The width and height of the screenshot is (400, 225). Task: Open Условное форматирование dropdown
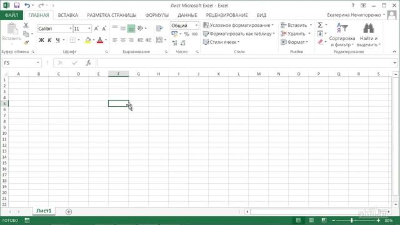click(x=238, y=25)
